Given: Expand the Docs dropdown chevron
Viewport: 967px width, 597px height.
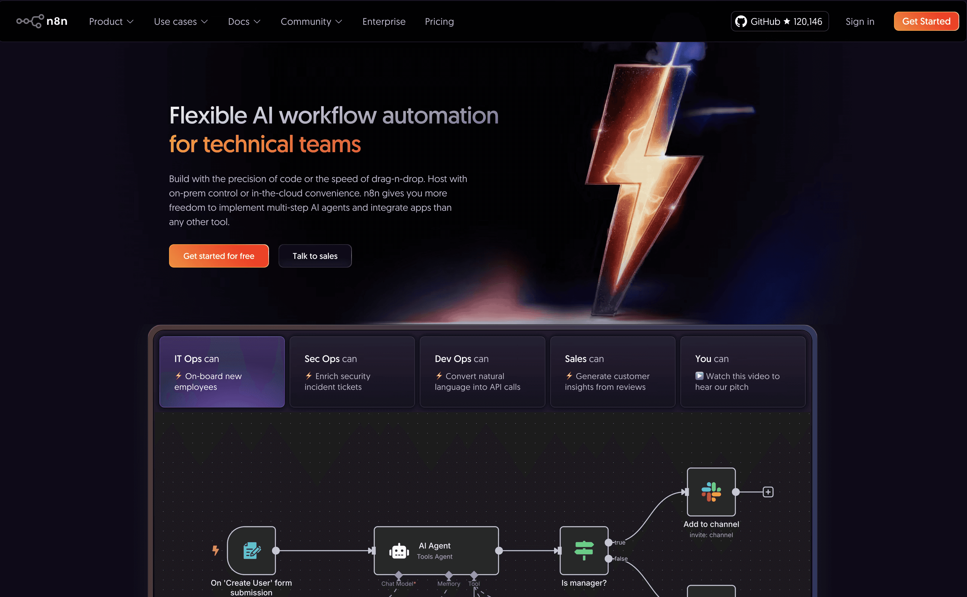Looking at the screenshot, I should click(x=257, y=21).
